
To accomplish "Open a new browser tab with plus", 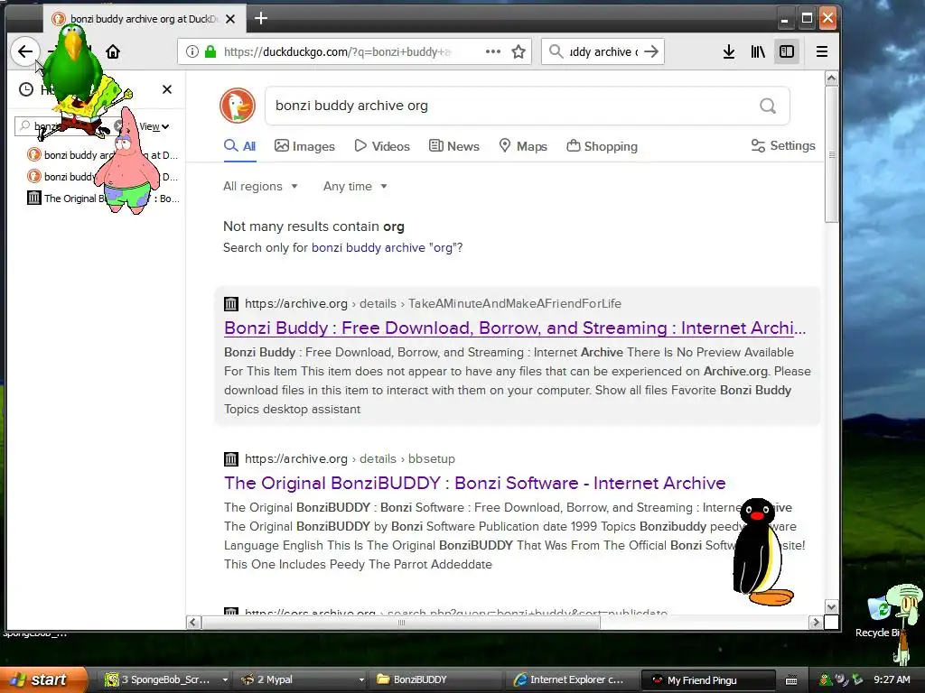I will pos(261,18).
